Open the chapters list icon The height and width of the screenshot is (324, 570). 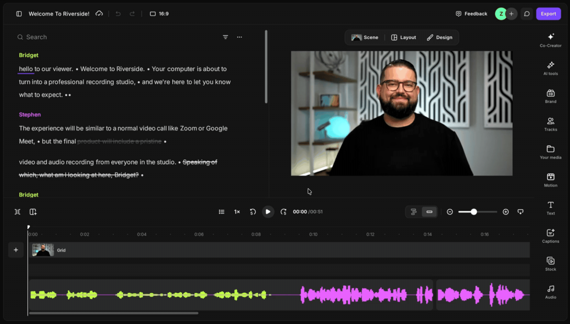pos(221,212)
